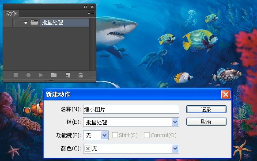Viewport: 257px width, 161px height.
Task: Create a new action with the page icon
Action: (68, 75)
